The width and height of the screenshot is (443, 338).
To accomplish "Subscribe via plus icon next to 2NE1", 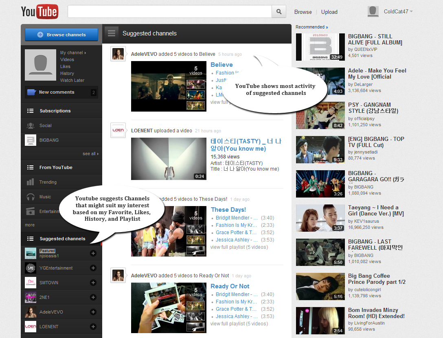I will (x=93, y=297).
